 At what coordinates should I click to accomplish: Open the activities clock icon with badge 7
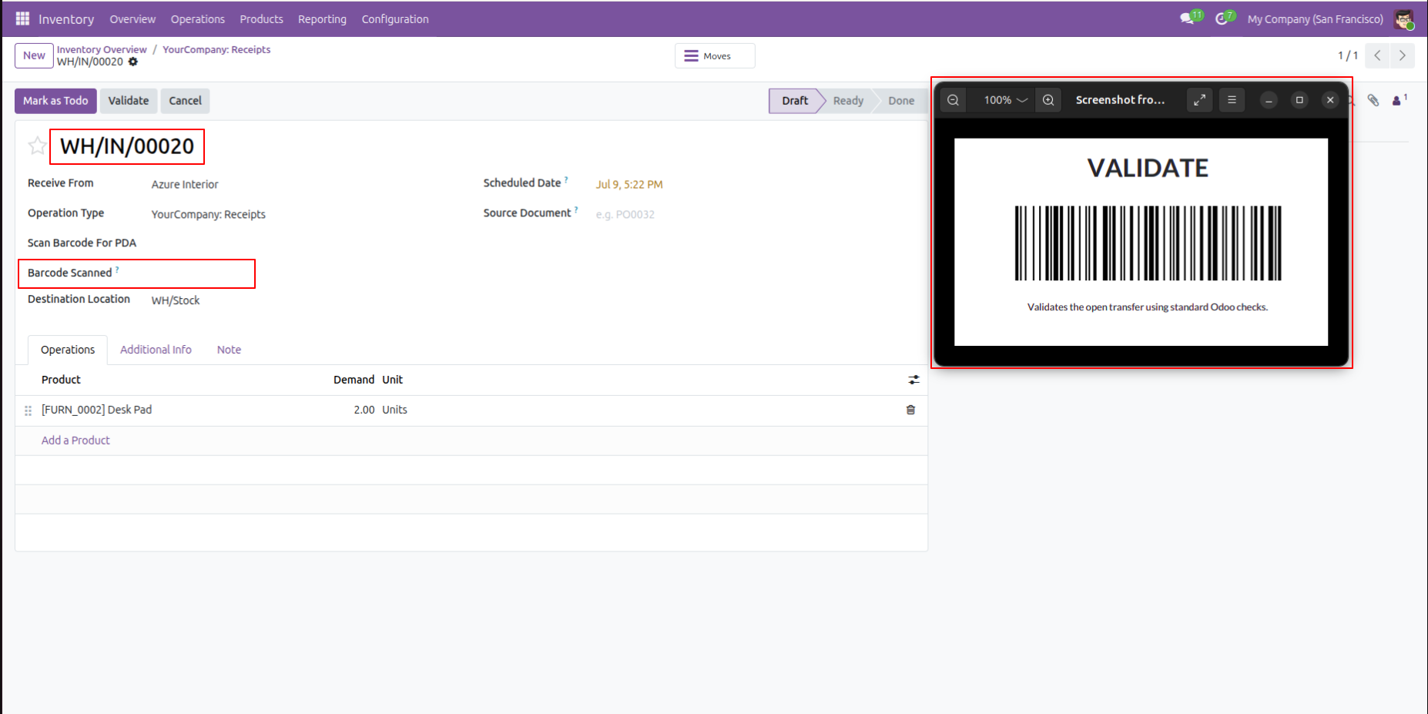click(x=1224, y=18)
